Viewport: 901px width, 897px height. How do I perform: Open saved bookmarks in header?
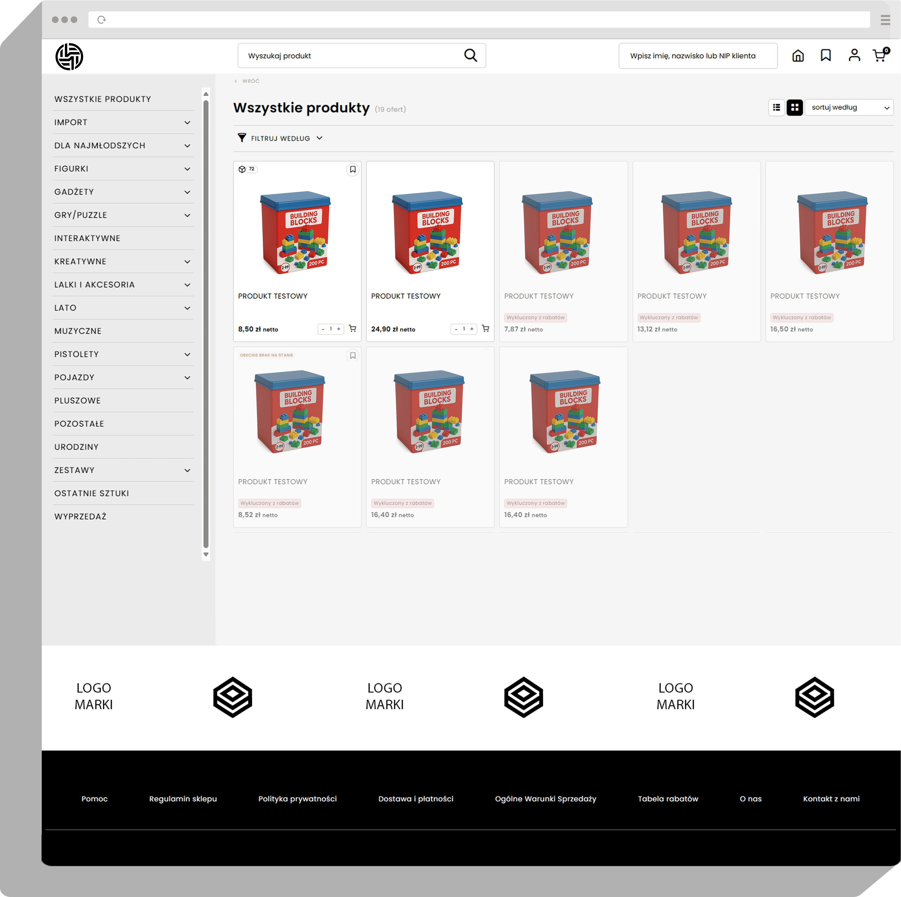click(x=825, y=55)
